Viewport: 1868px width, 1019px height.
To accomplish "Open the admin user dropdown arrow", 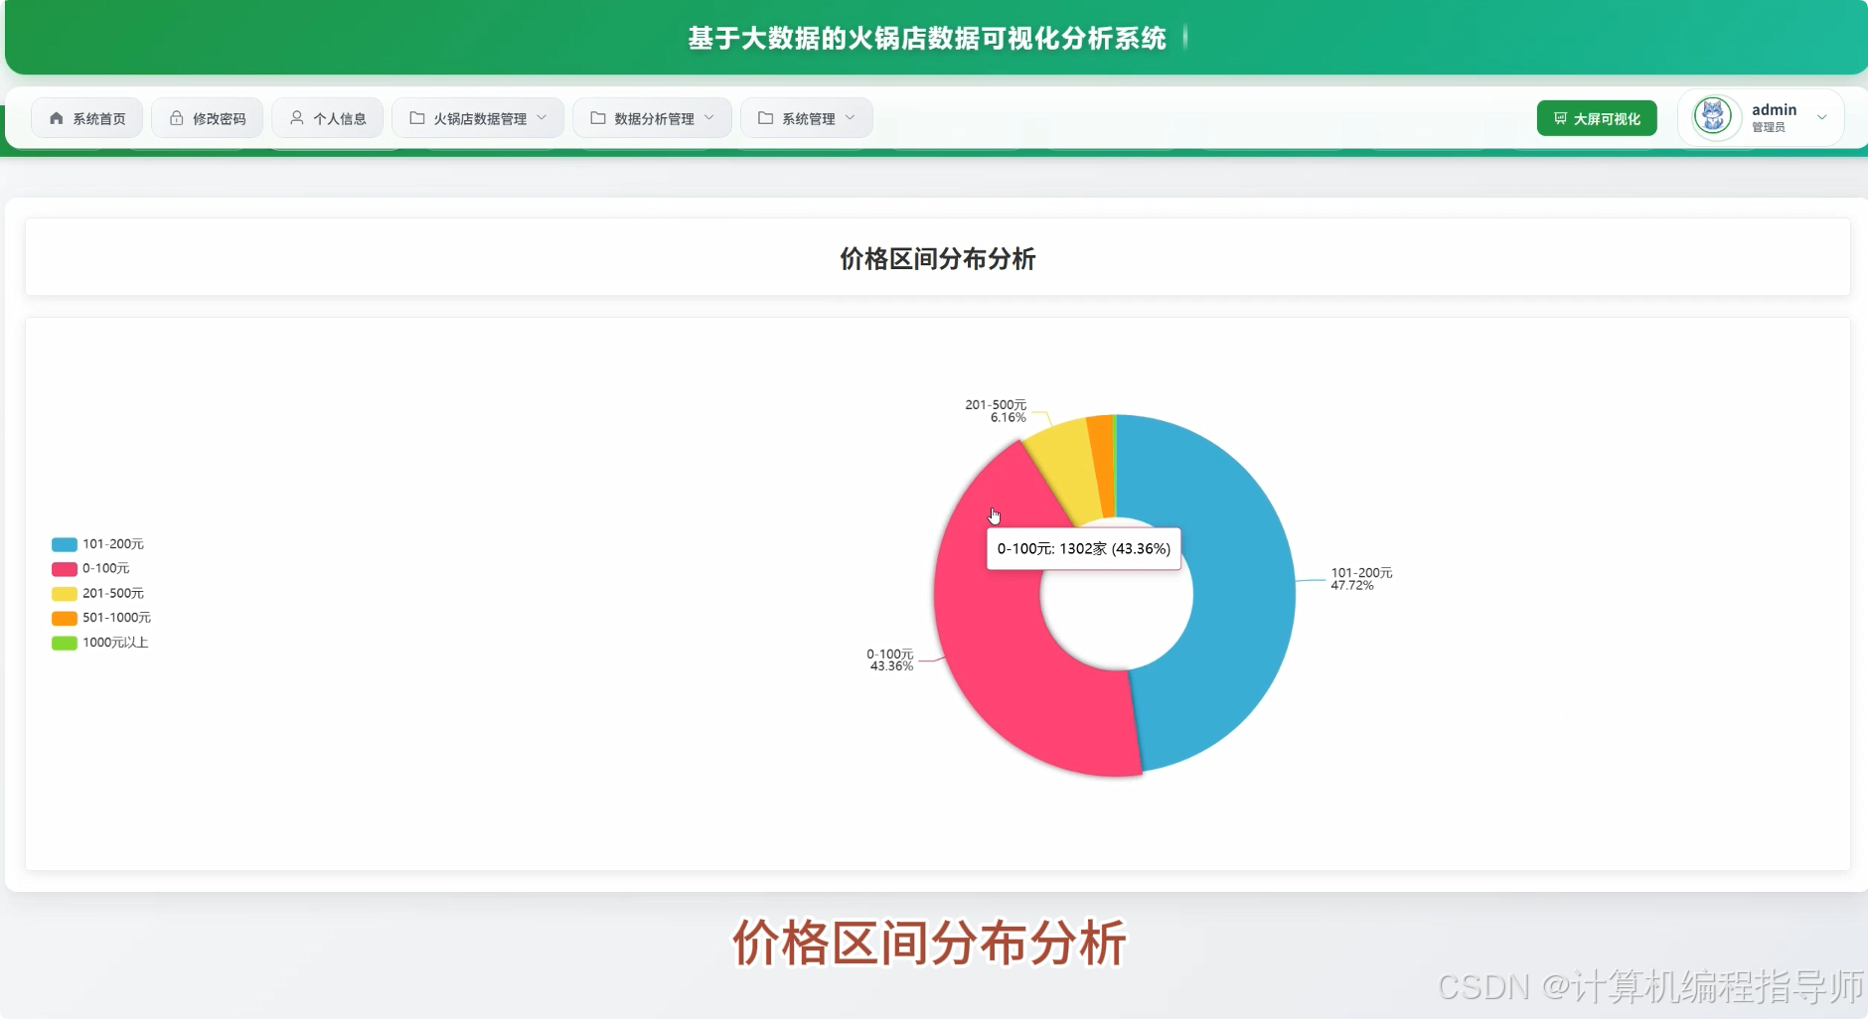I will point(1822,117).
